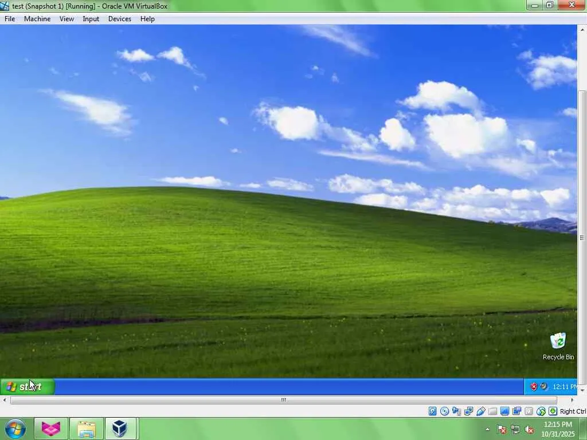The width and height of the screenshot is (587, 440).
Task: Click the USB devices status icon
Action: [481, 411]
